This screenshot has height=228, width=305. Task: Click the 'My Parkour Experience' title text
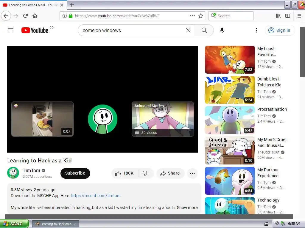pyautogui.click(x=268, y=173)
